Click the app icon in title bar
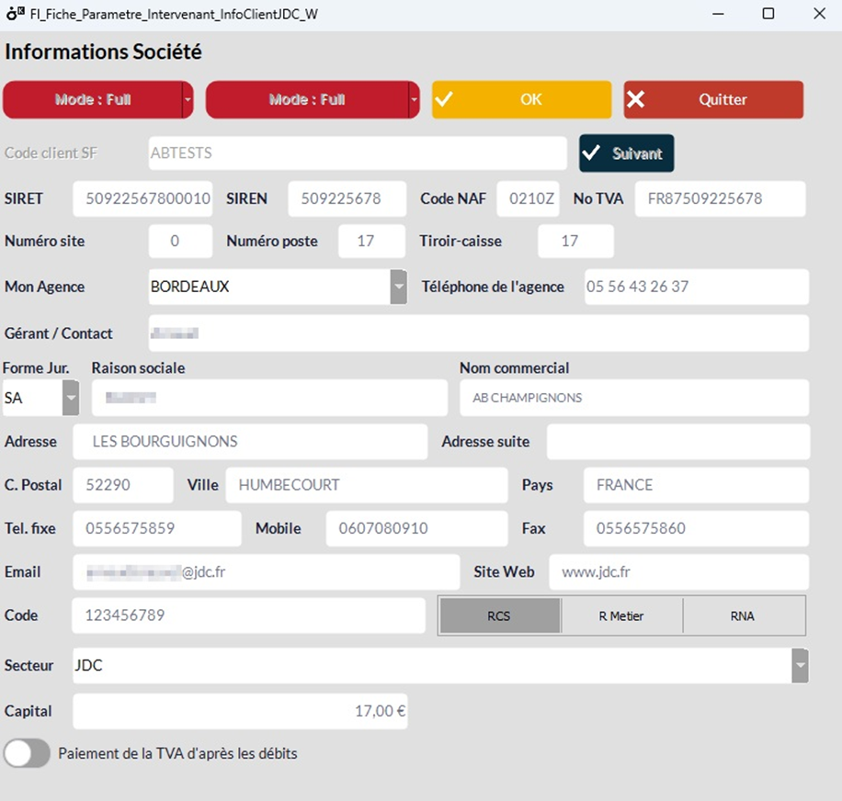The image size is (842, 801). pyautogui.click(x=16, y=14)
